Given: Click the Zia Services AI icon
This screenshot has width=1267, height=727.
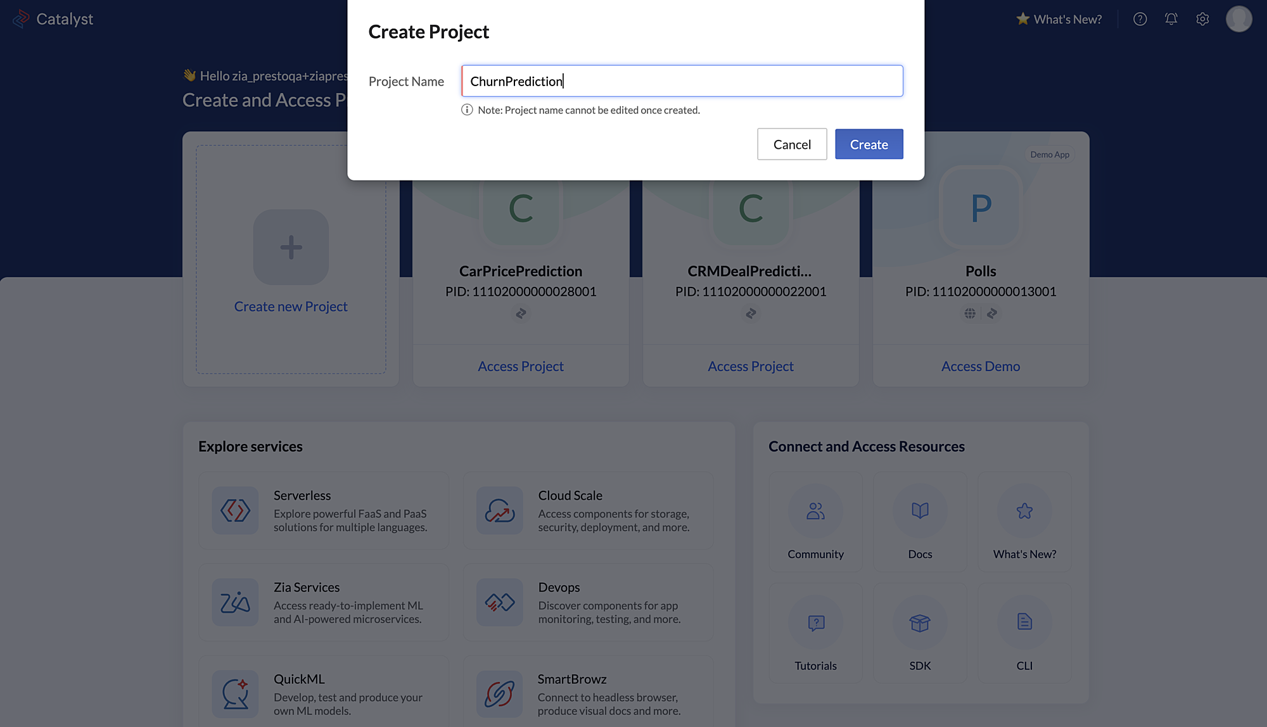Looking at the screenshot, I should 235,603.
